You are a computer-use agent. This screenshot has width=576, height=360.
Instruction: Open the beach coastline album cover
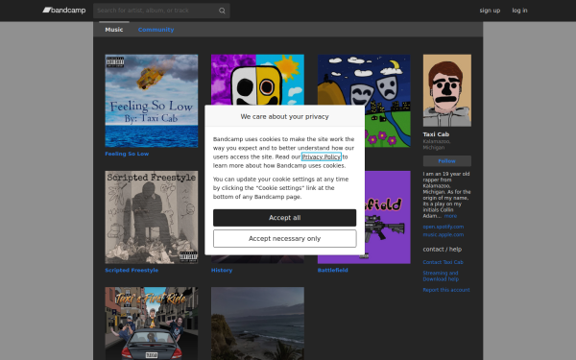coord(257,324)
